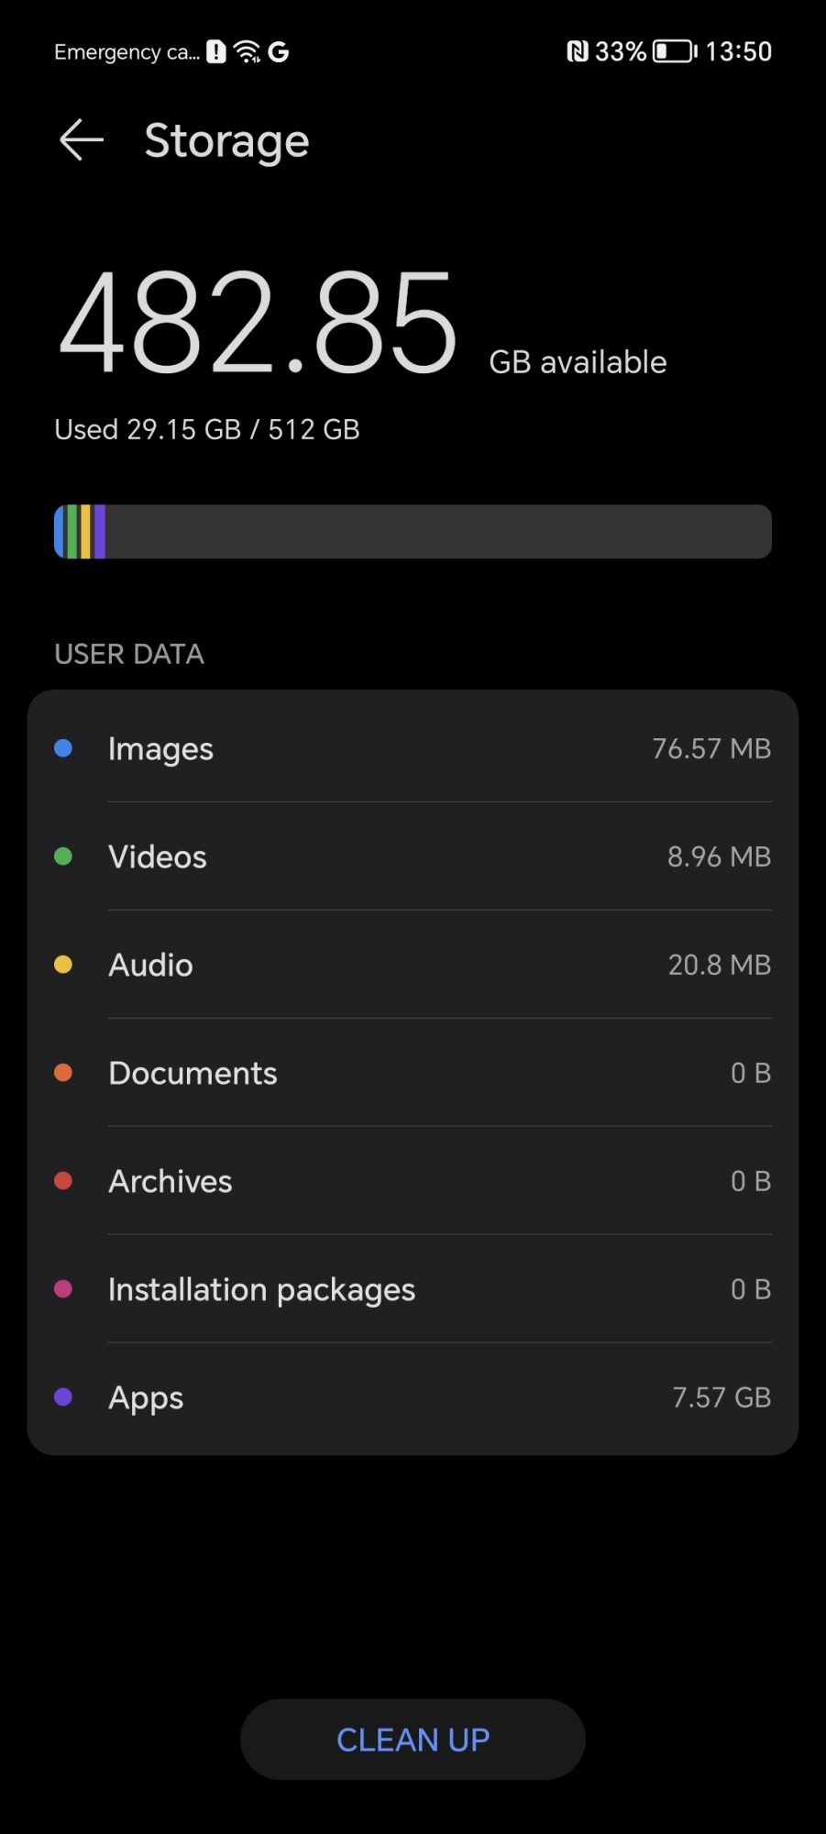Tap the blue Images color dot
The image size is (826, 1834).
tap(63, 748)
